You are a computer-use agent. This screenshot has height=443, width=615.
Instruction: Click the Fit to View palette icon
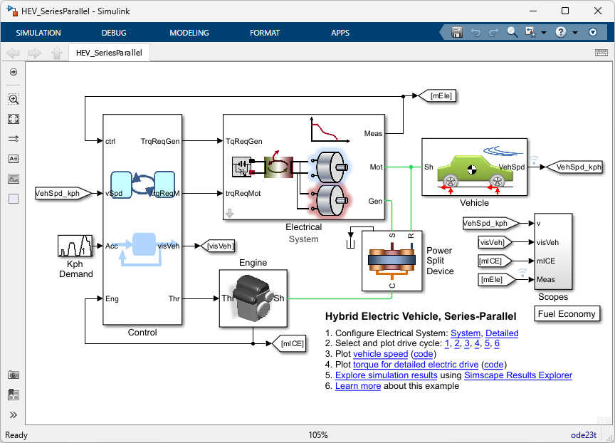click(x=14, y=120)
